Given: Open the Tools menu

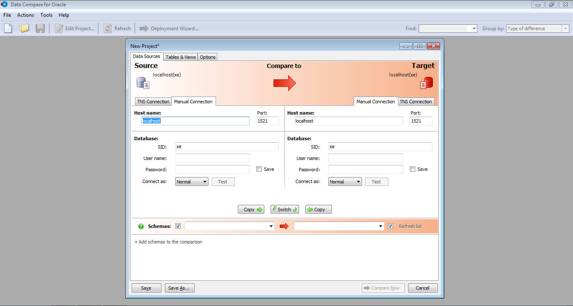Looking at the screenshot, I should click(46, 15).
